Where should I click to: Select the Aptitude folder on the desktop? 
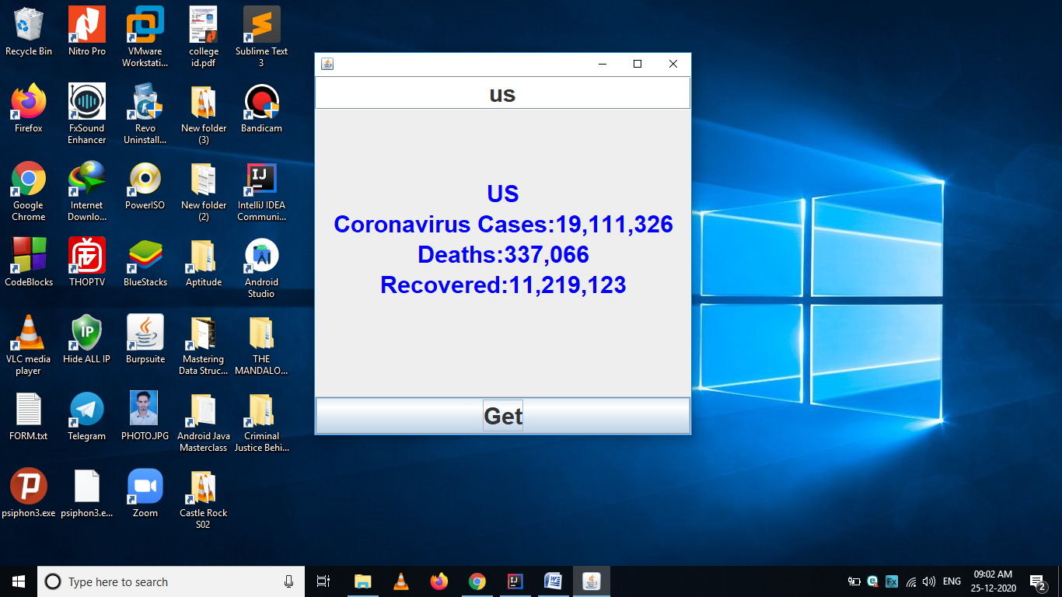[x=204, y=263]
